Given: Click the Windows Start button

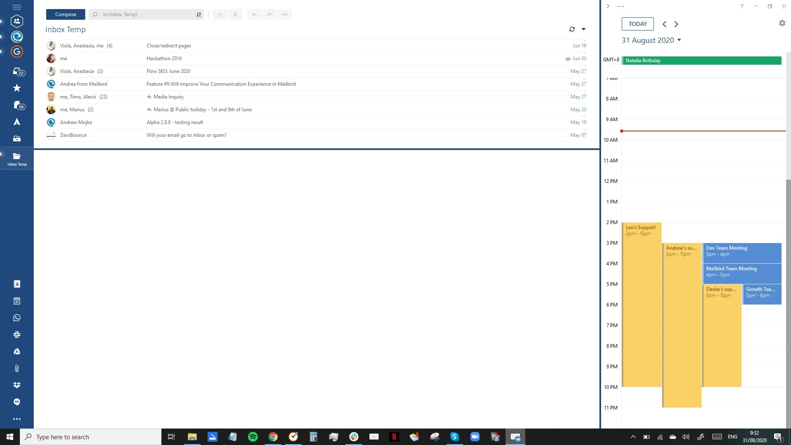Looking at the screenshot, I should tap(10, 437).
